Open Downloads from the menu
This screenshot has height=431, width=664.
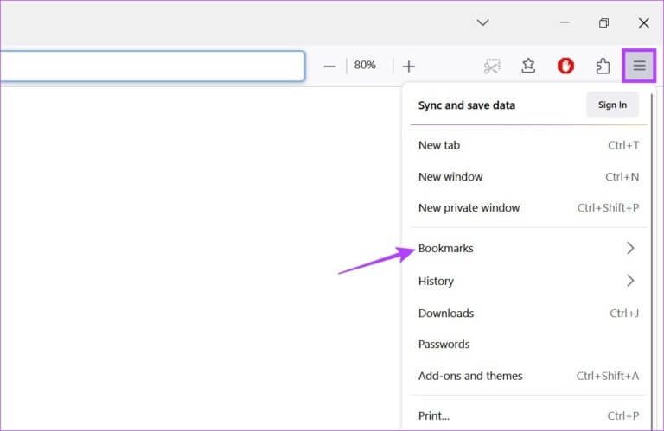pyautogui.click(x=528, y=314)
